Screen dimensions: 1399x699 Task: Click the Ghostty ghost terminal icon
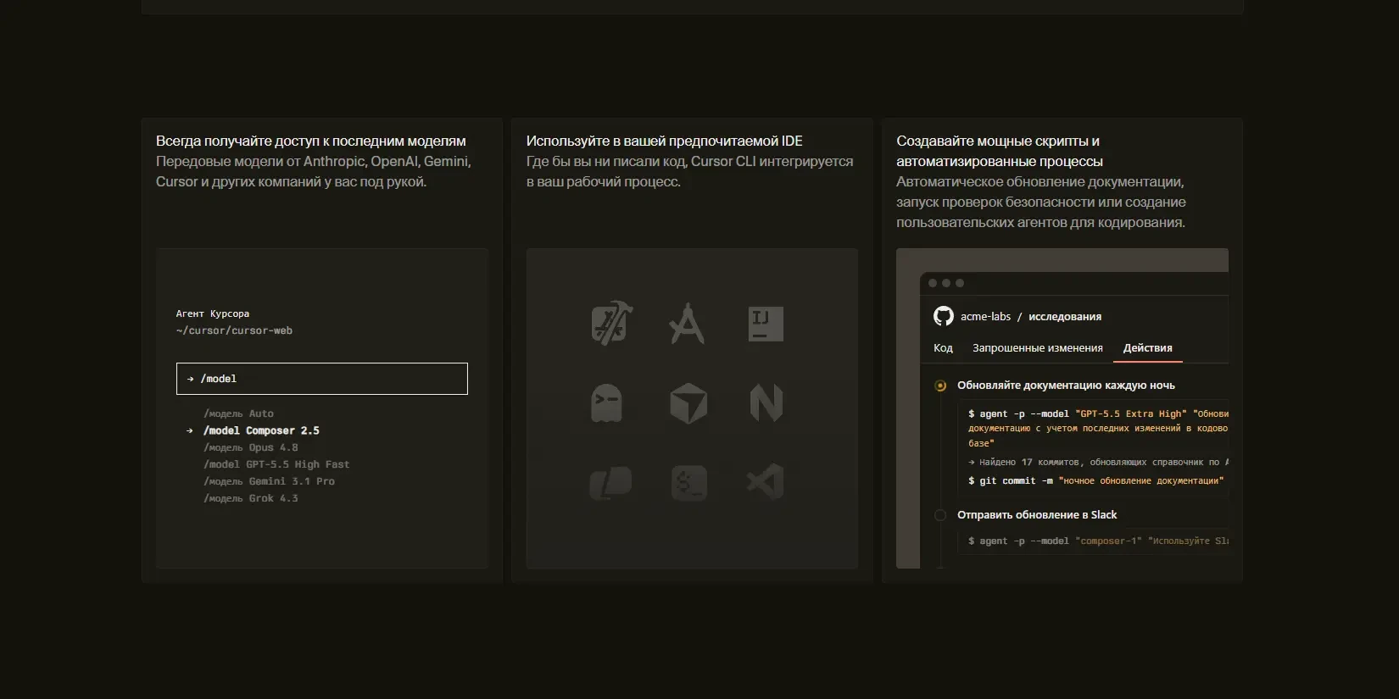pos(606,403)
